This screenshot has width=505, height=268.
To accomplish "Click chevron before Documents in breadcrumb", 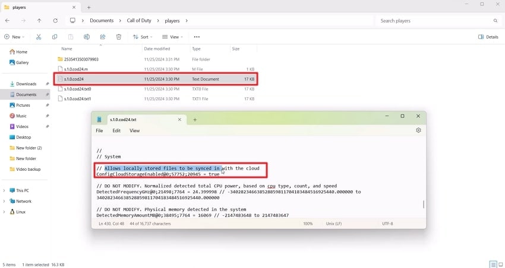I will coord(83,21).
